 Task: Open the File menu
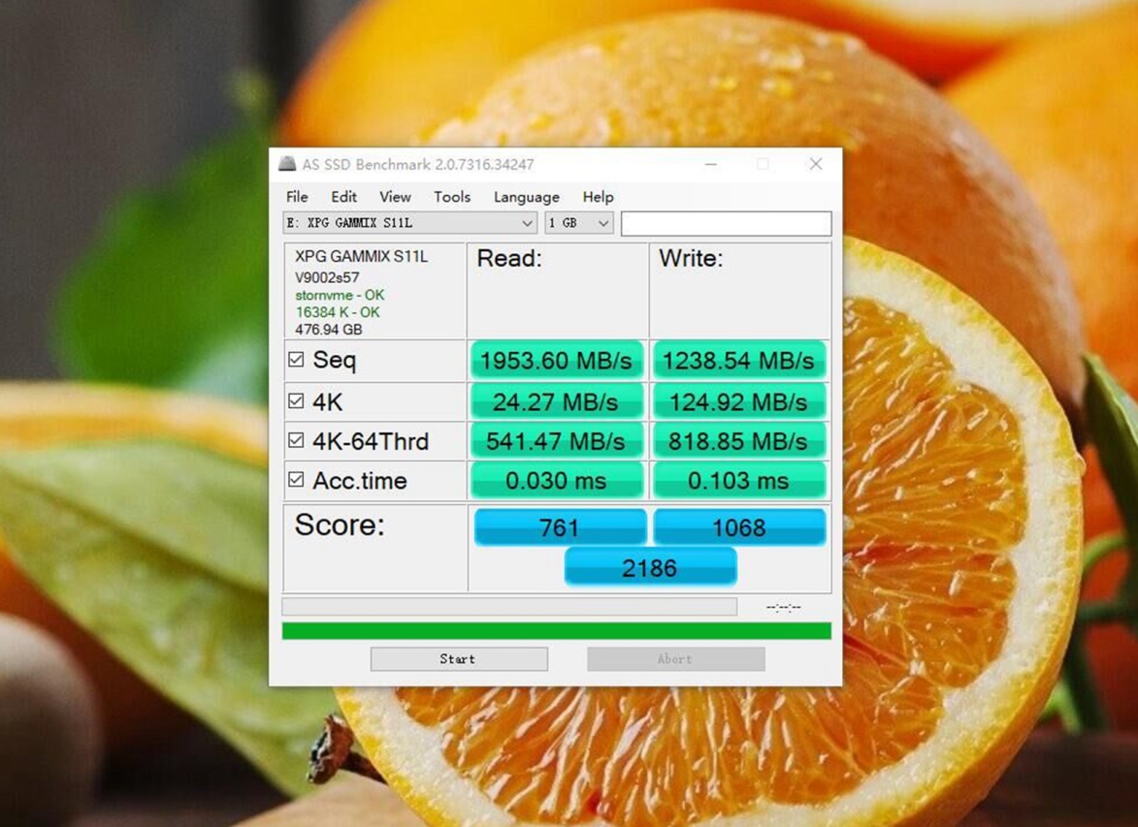297,197
